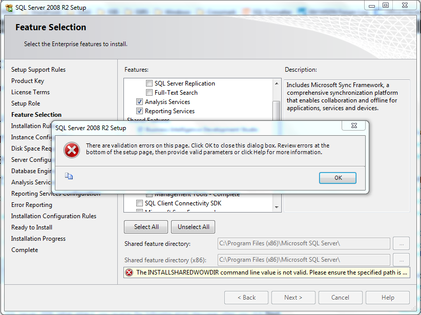The width and height of the screenshot is (421, 315).
Task: Cancel the SQL Server setup
Action: 340,298
